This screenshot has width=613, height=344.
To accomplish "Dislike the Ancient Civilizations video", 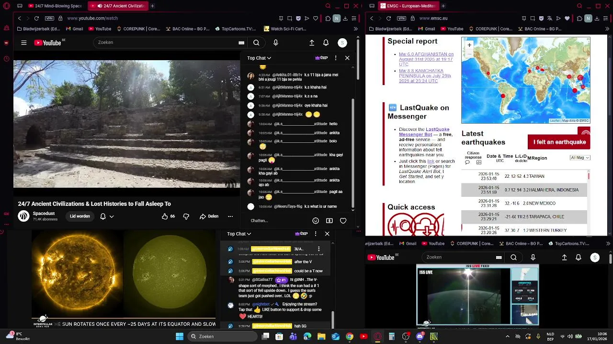I will pos(186,216).
